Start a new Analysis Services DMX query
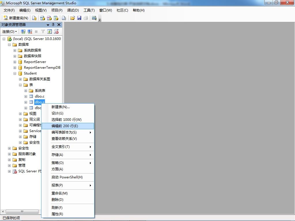This screenshot has height=221, width=295. [49, 18]
